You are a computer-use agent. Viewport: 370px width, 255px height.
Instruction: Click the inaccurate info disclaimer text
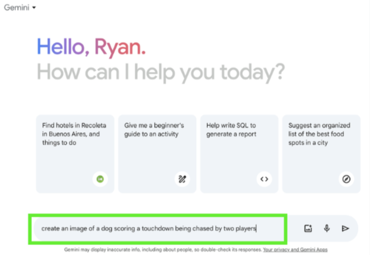tap(163, 249)
